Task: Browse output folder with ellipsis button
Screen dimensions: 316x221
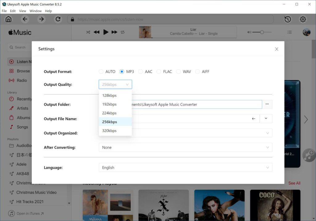Action: pyautogui.click(x=267, y=104)
